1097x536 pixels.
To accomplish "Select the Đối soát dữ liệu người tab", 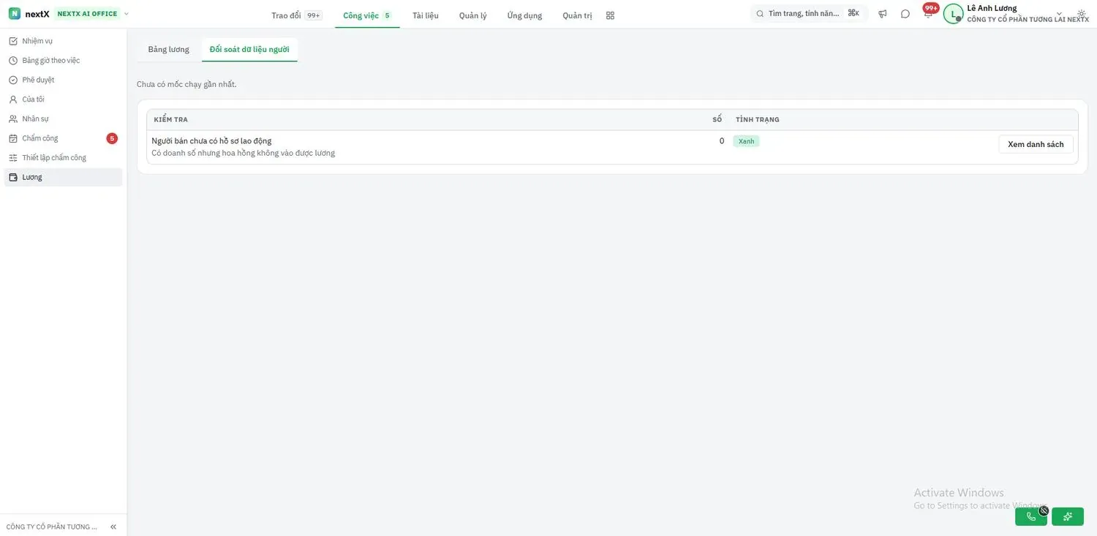I will pos(249,49).
